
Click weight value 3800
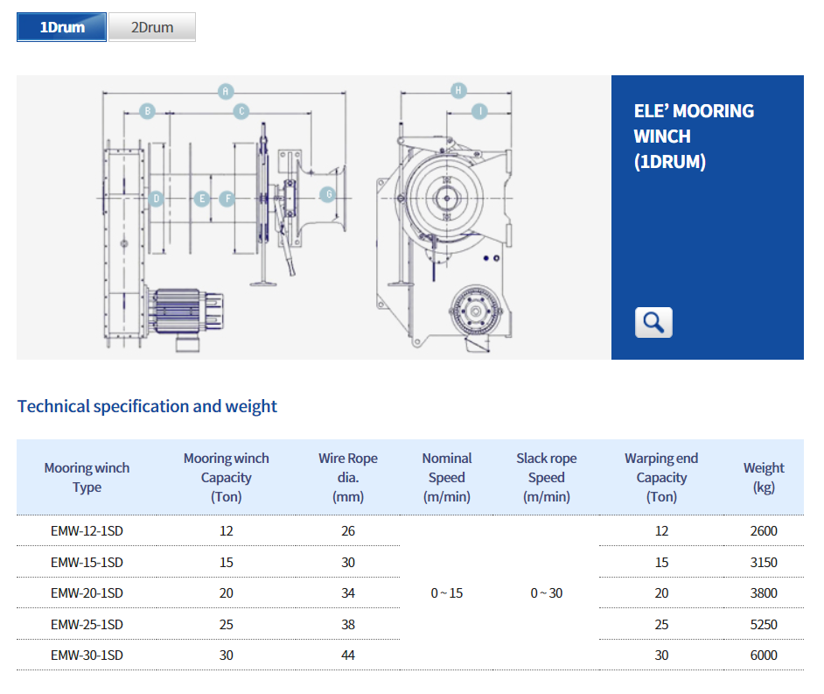point(764,593)
